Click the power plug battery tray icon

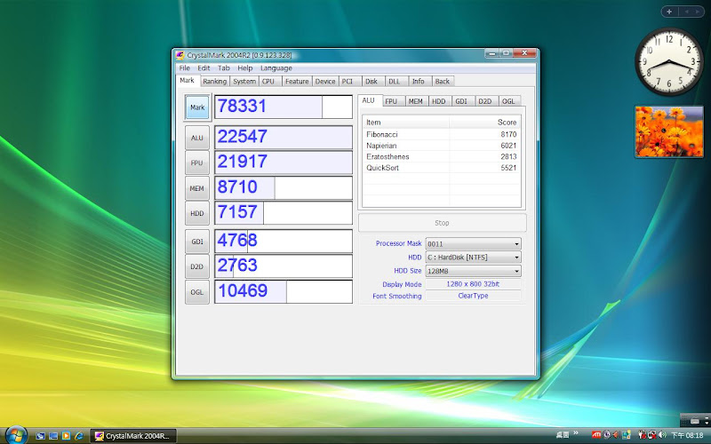click(642, 435)
